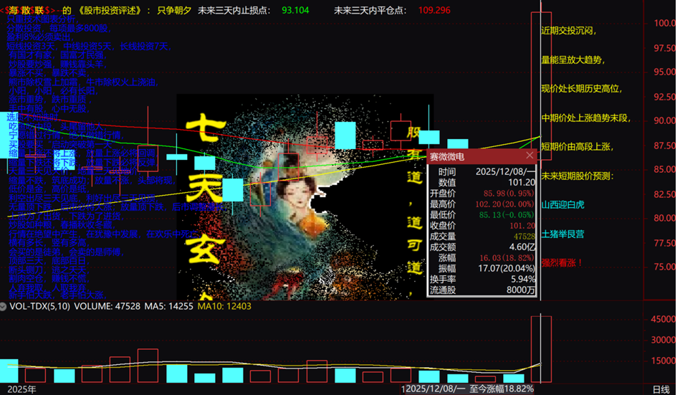Viewport: 680px width, 395px height.
Task: Close the 赛微微电 data popup
Action: (x=530, y=156)
